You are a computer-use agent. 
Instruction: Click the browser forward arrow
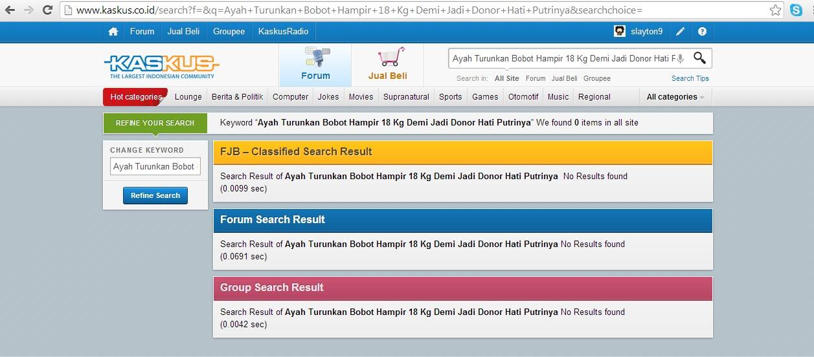pyautogui.click(x=28, y=10)
